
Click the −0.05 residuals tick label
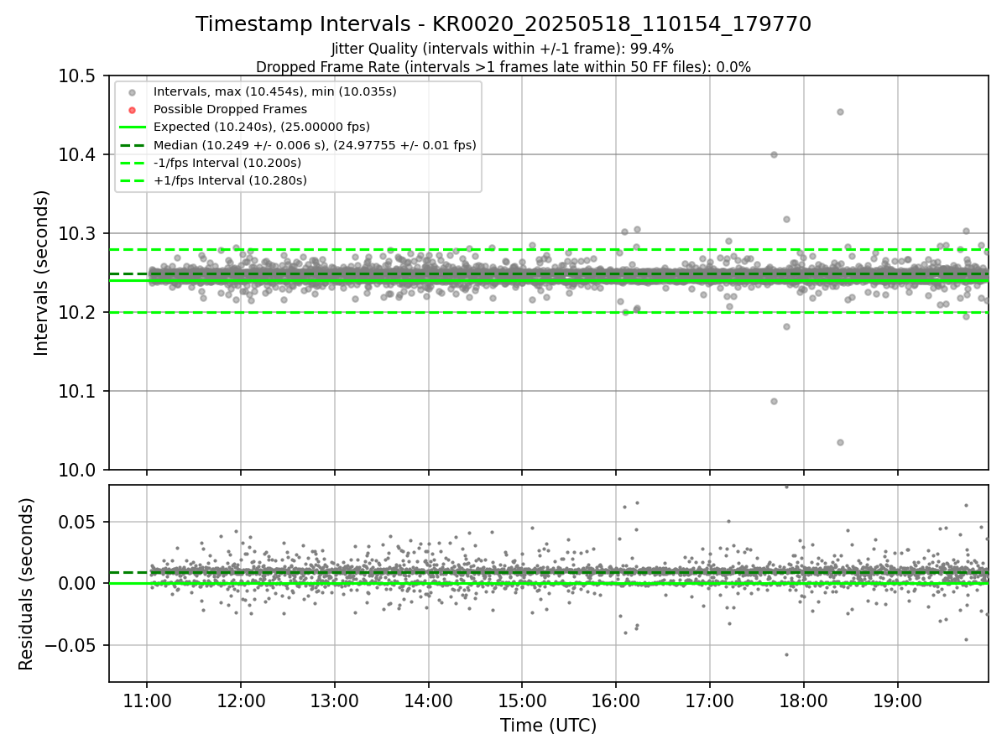70,646
